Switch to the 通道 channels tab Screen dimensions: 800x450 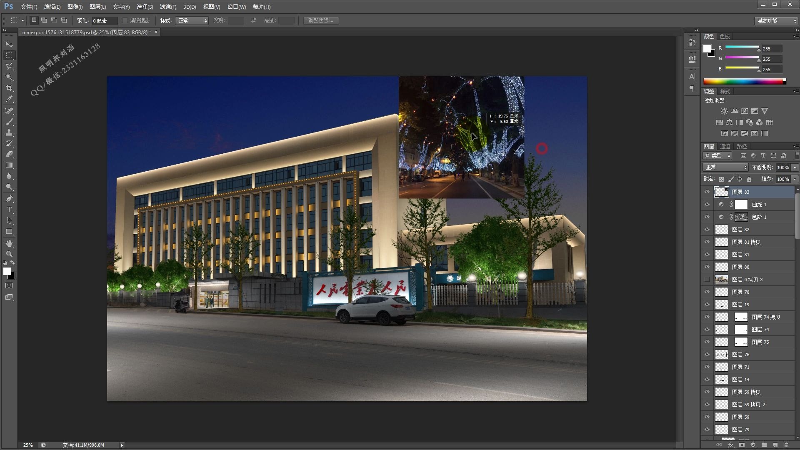click(725, 146)
